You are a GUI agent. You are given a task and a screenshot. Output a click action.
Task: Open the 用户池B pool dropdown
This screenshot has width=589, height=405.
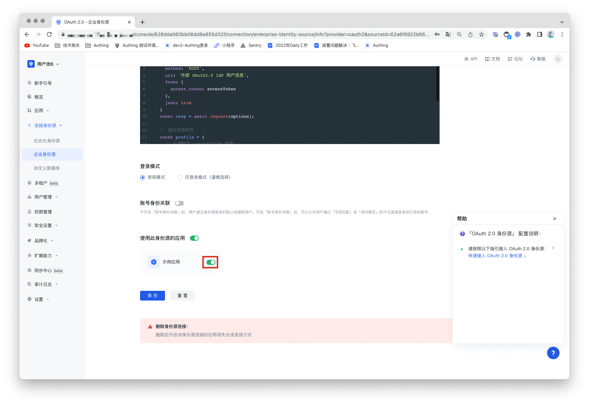tap(44, 64)
